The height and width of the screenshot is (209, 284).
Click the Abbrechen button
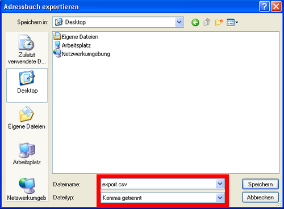pos(260,197)
